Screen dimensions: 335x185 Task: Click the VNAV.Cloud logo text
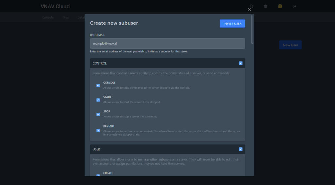pos(55,6)
